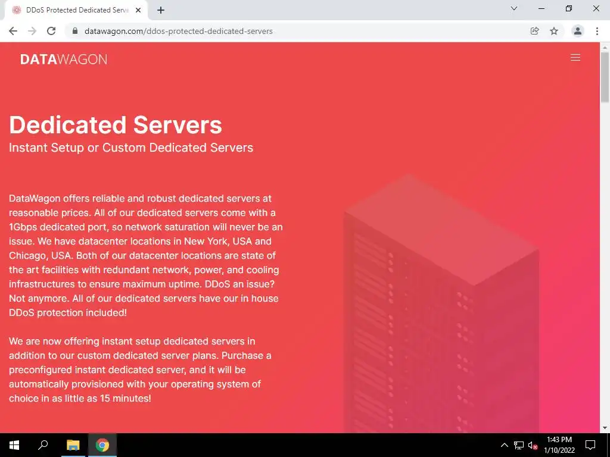Click scrollbar down arrow
Image resolution: width=610 pixels, height=457 pixels.
click(605, 428)
